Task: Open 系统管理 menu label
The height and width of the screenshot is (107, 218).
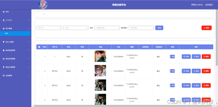Action: [9, 75]
